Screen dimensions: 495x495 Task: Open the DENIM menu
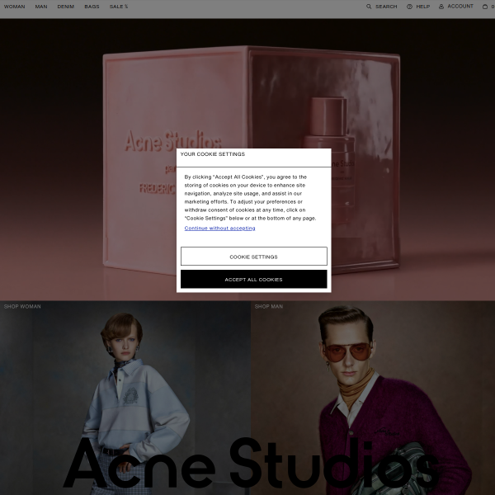[x=66, y=7]
